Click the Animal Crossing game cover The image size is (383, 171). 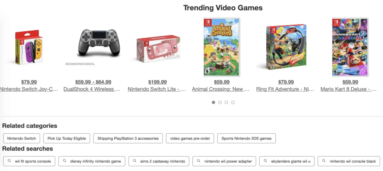pyautogui.click(x=222, y=47)
